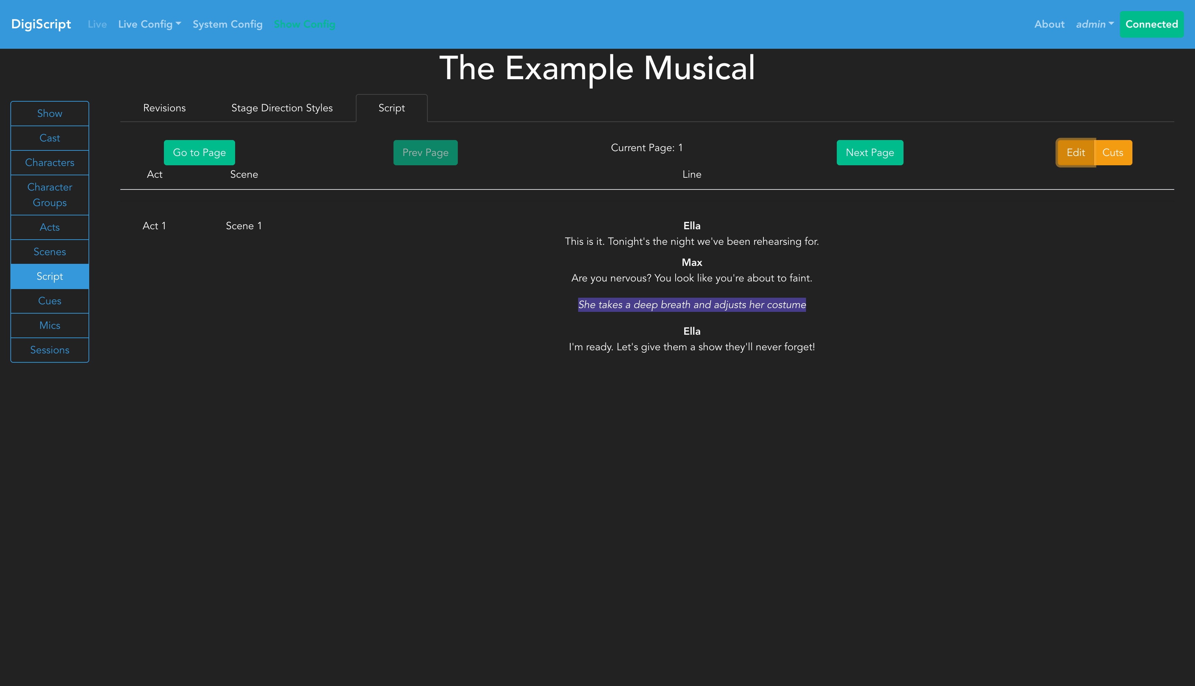Switch to the Revisions tab
The width and height of the screenshot is (1195, 686).
tap(164, 108)
